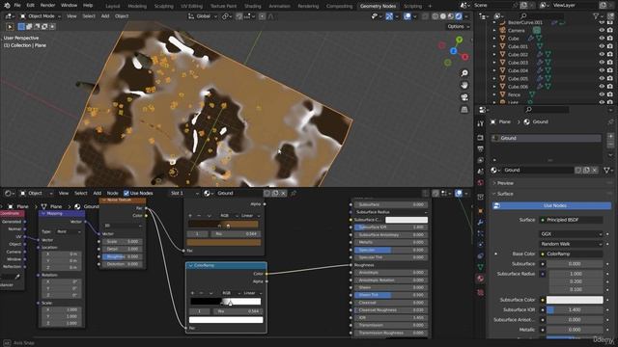Click the pin icon in node editor header
Viewport: 618px width, 347px height.
click(294, 193)
